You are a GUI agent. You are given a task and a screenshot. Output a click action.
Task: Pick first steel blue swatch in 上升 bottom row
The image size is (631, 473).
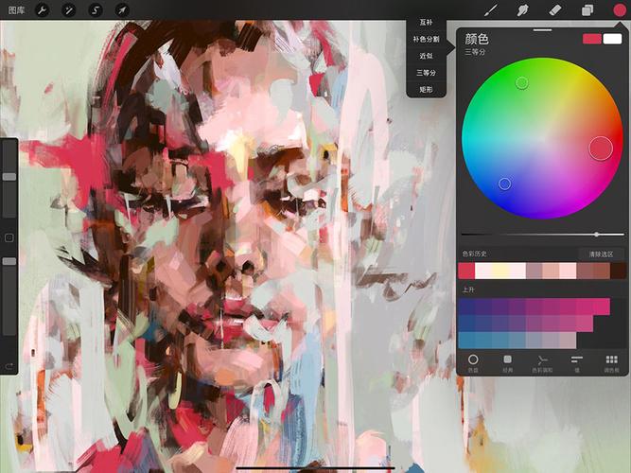tap(466, 341)
